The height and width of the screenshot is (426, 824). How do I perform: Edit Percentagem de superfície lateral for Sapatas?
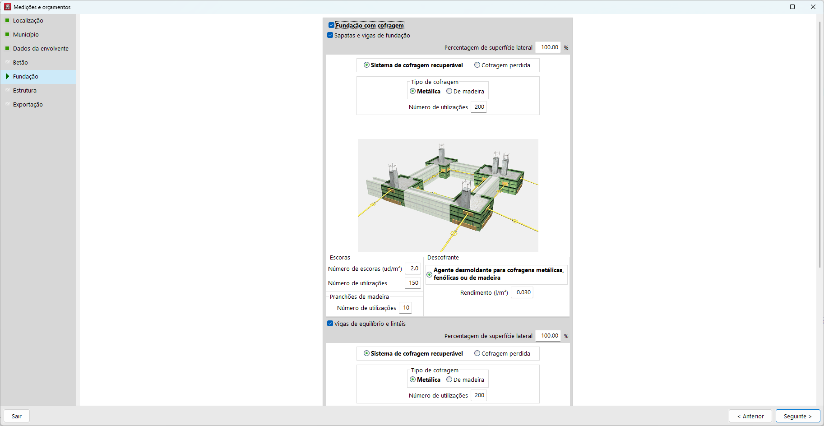point(548,47)
